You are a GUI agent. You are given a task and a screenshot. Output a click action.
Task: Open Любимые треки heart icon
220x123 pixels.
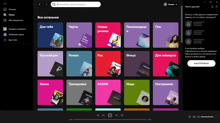click(5, 34)
